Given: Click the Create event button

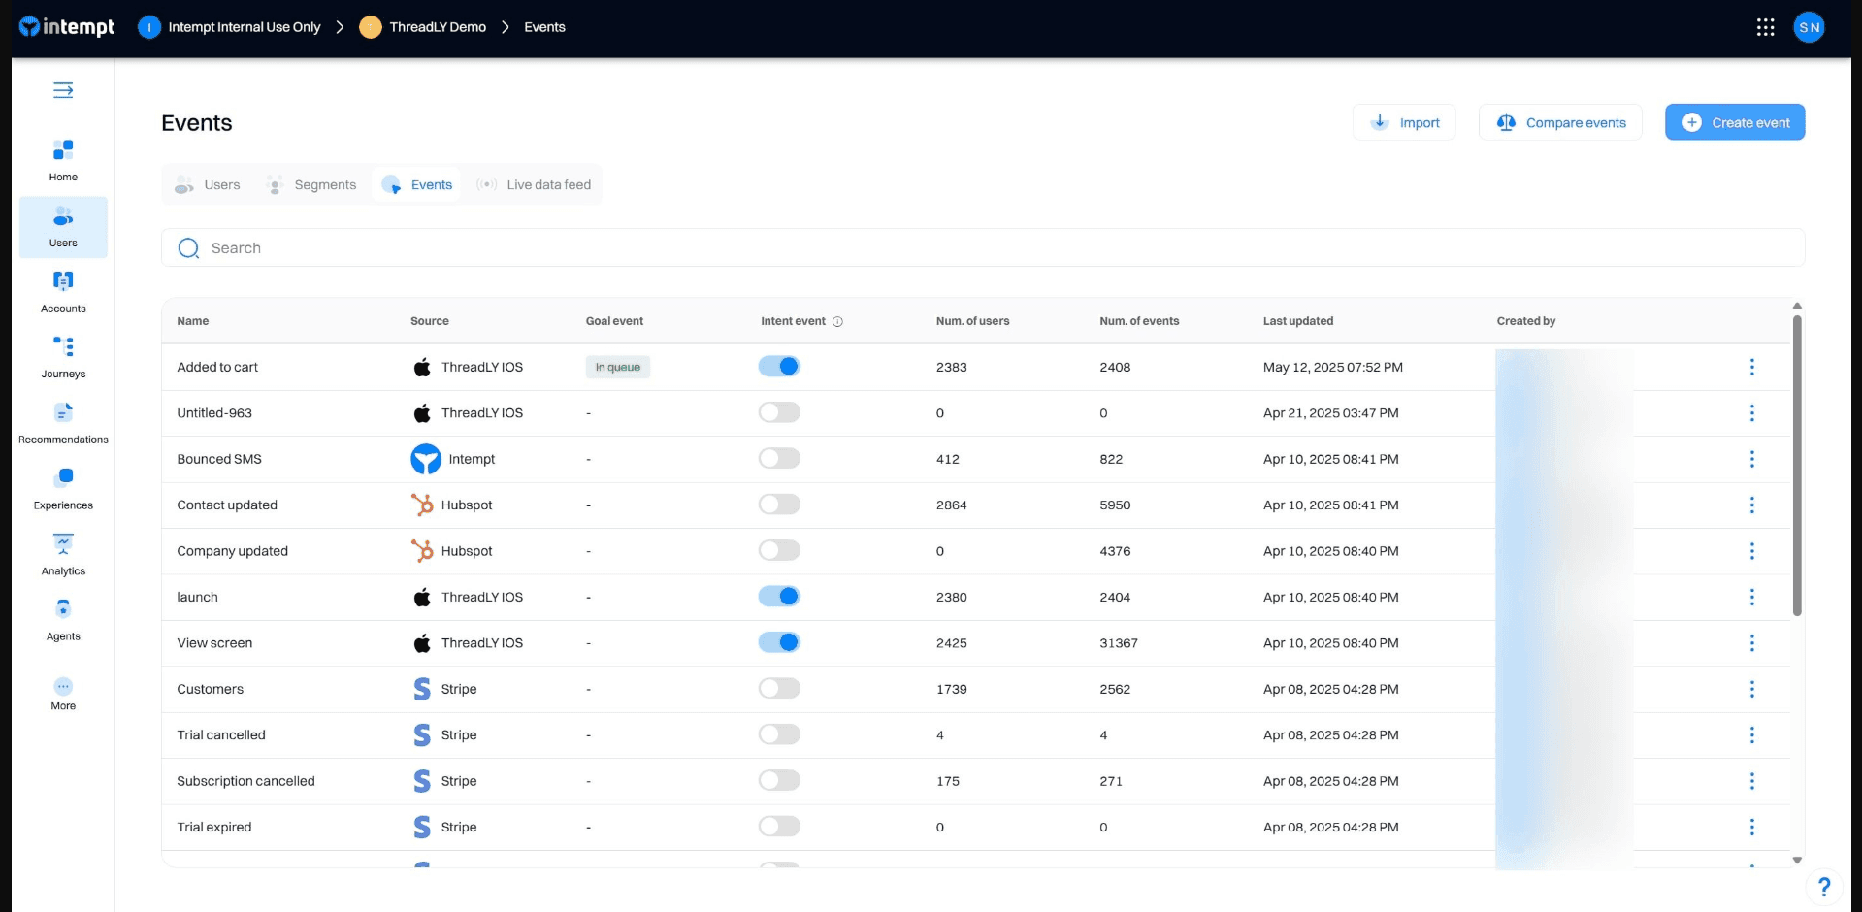Looking at the screenshot, I should click(1734, 122).
